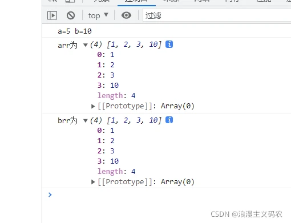291x223 pixels.
Task: Select the brr为 label text
Action: pyautogui.click(x=67, y=120)
